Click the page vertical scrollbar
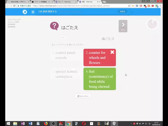The image size is (168, 126). pos(162,65)
